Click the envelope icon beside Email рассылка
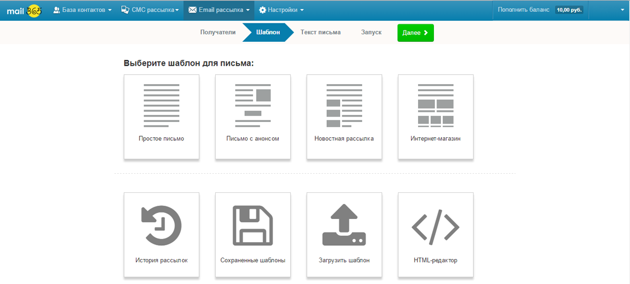 192,10
